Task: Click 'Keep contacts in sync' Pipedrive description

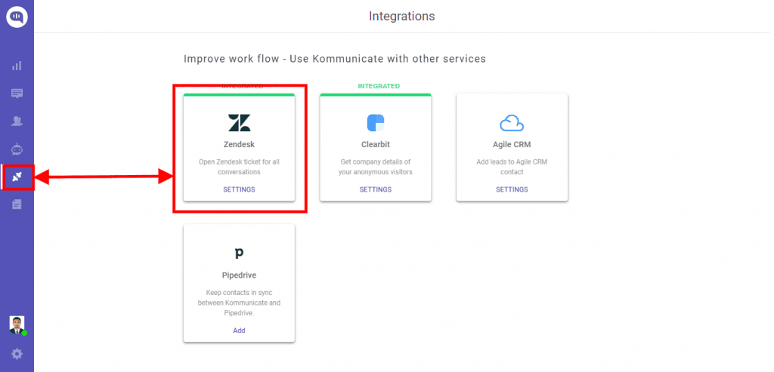Action: coord(239,303)
